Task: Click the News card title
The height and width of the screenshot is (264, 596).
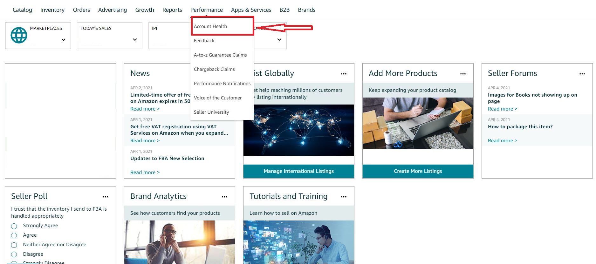Action: pos(140,73)
